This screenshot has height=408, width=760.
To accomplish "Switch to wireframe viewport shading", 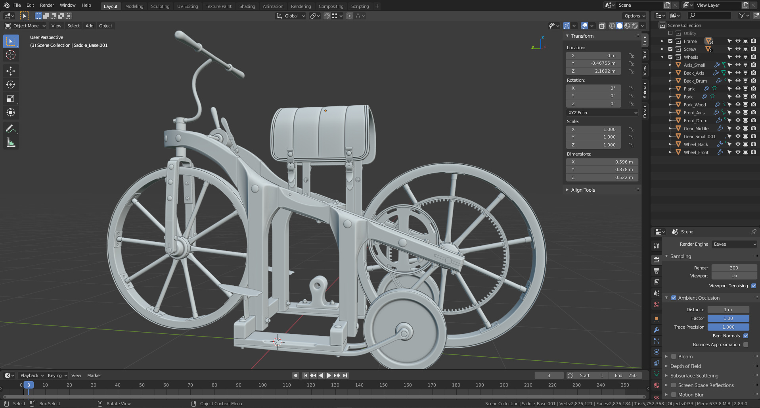I will (612, 26).
